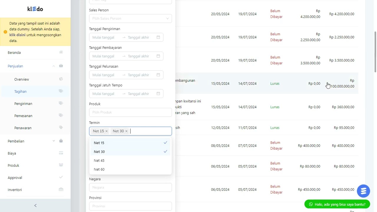
Task: Go to Penawaran in the sidebar
Action: click(23, 128)
